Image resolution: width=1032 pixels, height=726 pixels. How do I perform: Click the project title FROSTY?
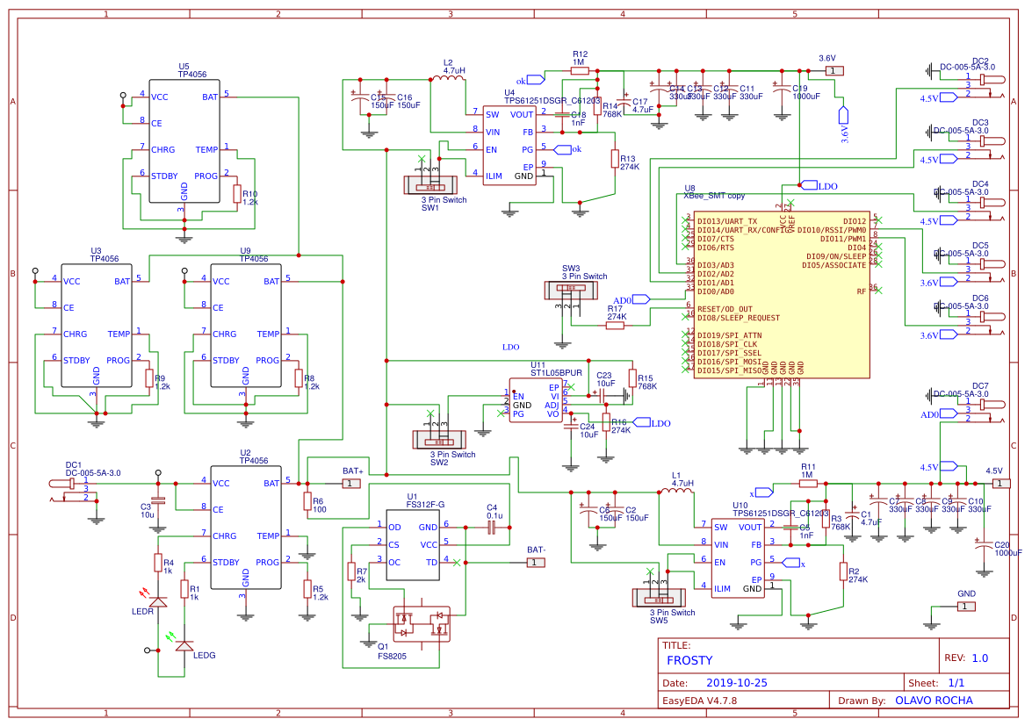point(689,660)
